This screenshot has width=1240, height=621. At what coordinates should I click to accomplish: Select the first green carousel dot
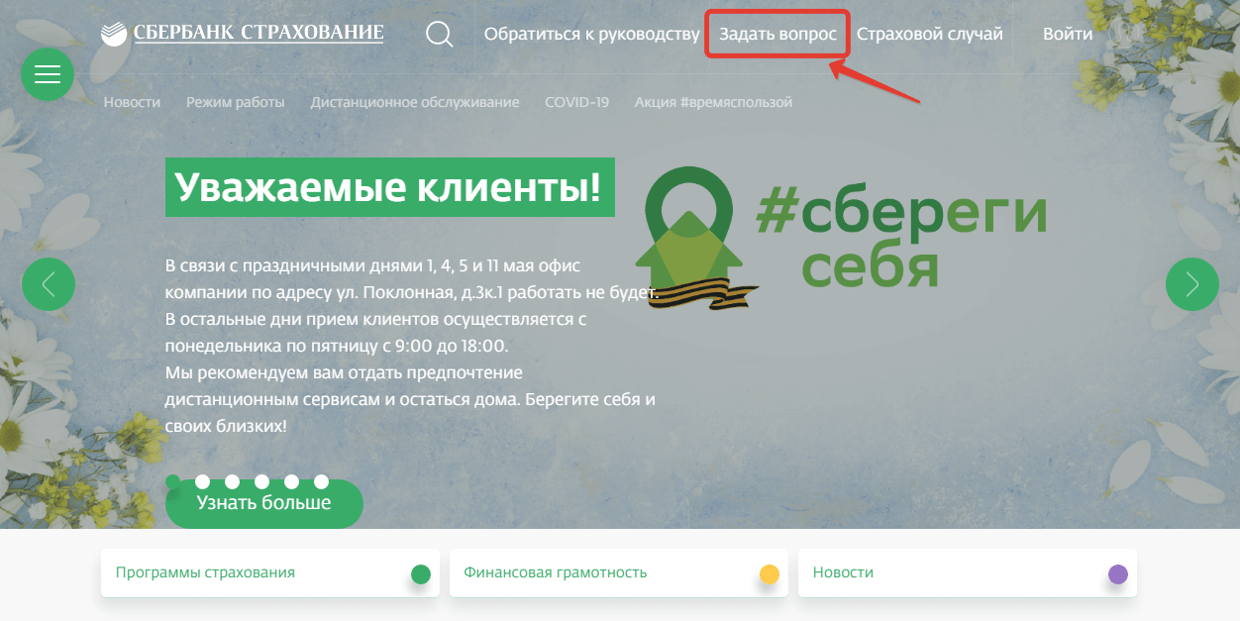[x=172, y=481]
